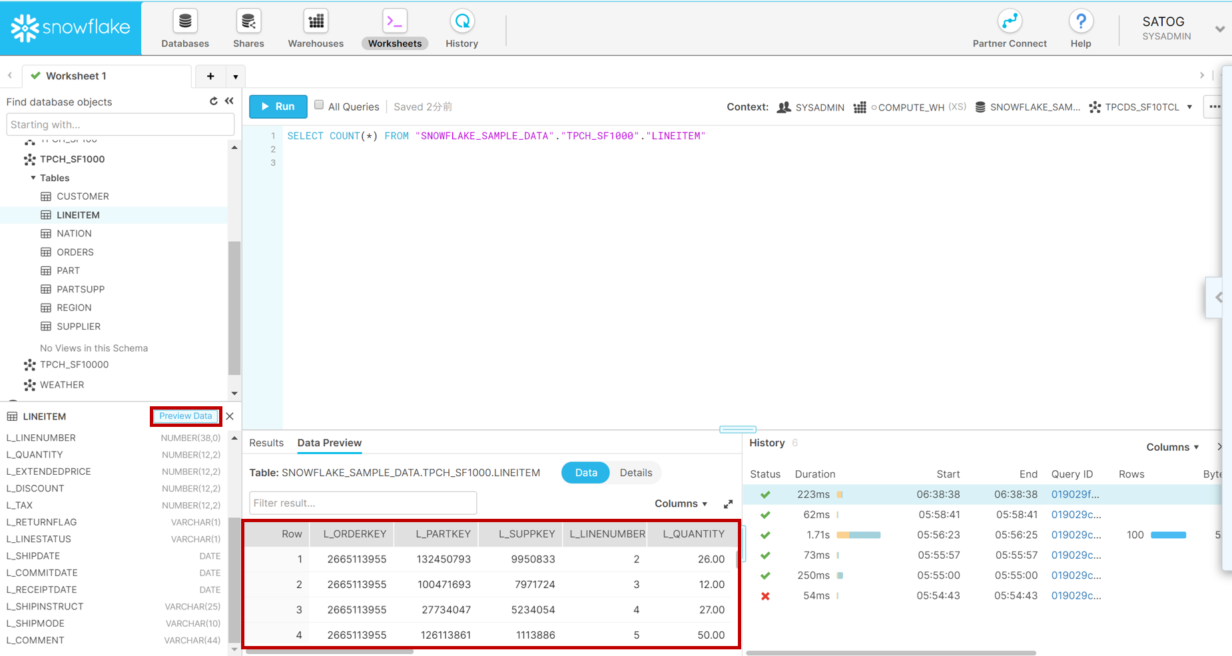Open Columns dropdown in History panel

[1173, 448]
